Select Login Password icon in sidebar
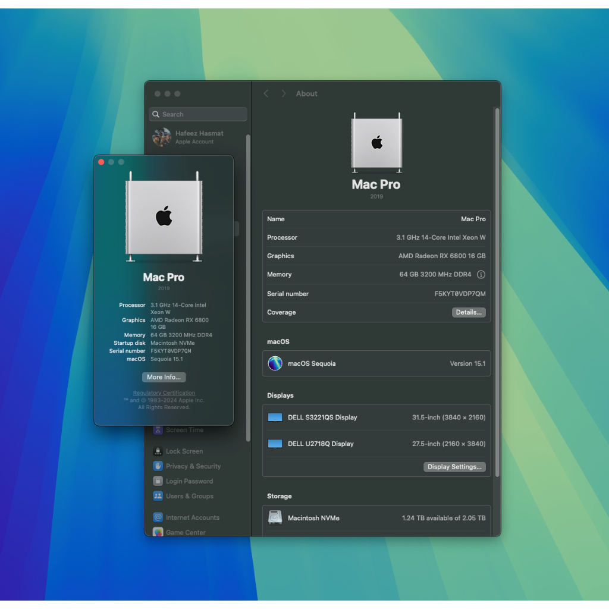 [x=158, y=481]
